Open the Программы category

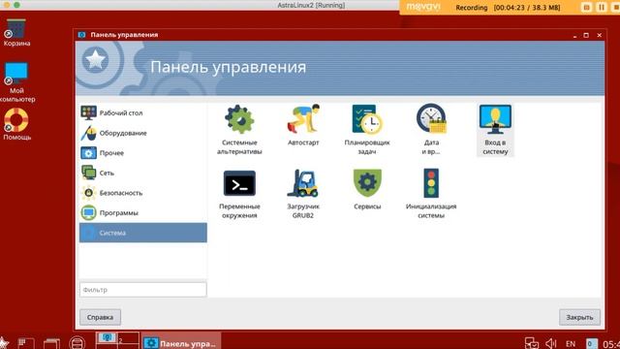point(142,213)
